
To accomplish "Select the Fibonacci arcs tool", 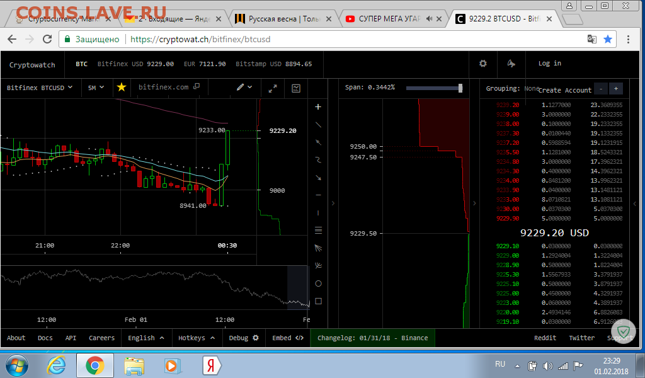I will click(318, 266).
